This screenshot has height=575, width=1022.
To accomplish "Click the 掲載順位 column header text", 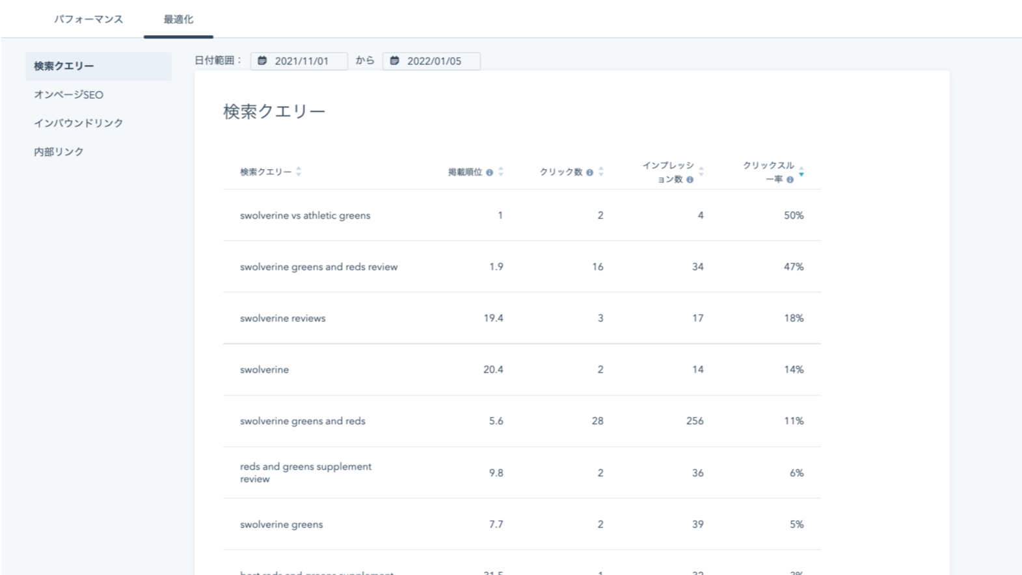I will pos(465,172).
